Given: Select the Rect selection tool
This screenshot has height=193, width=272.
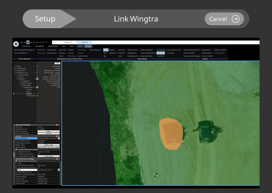Looking at the screenshot, I should 105,53.
